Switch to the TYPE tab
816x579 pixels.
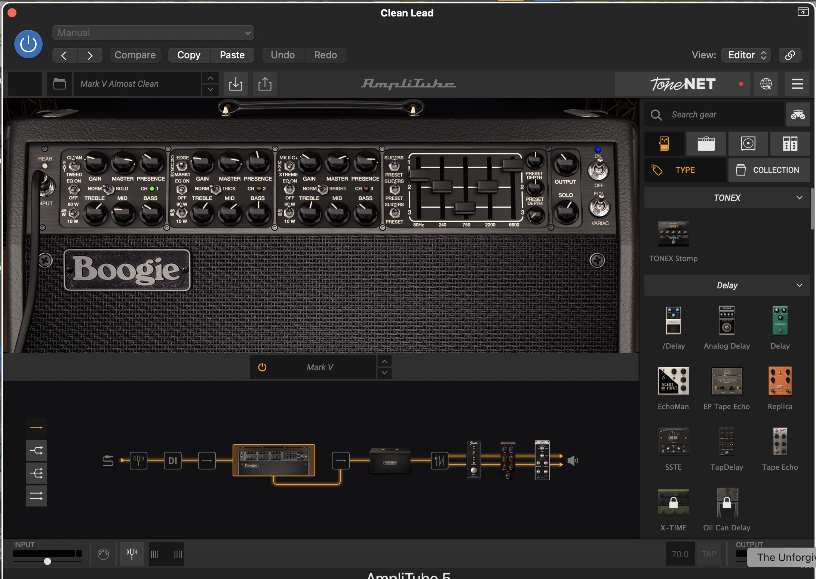685,170
